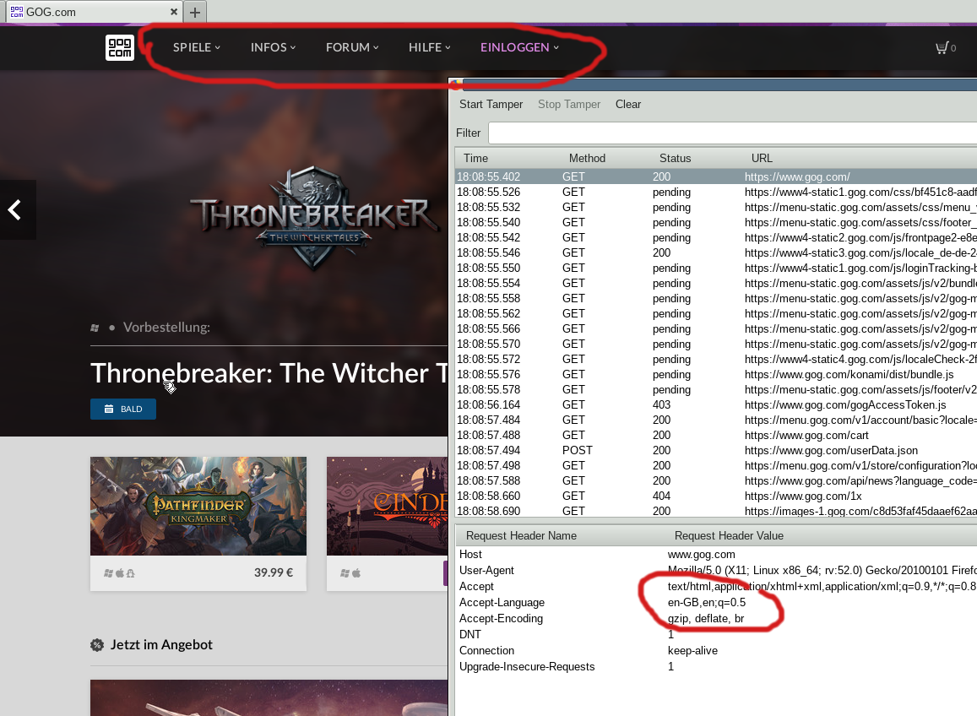977x716 pixels.
Task: Open the Cinders game card thumbnail
Action: click(x=387, y=506)
